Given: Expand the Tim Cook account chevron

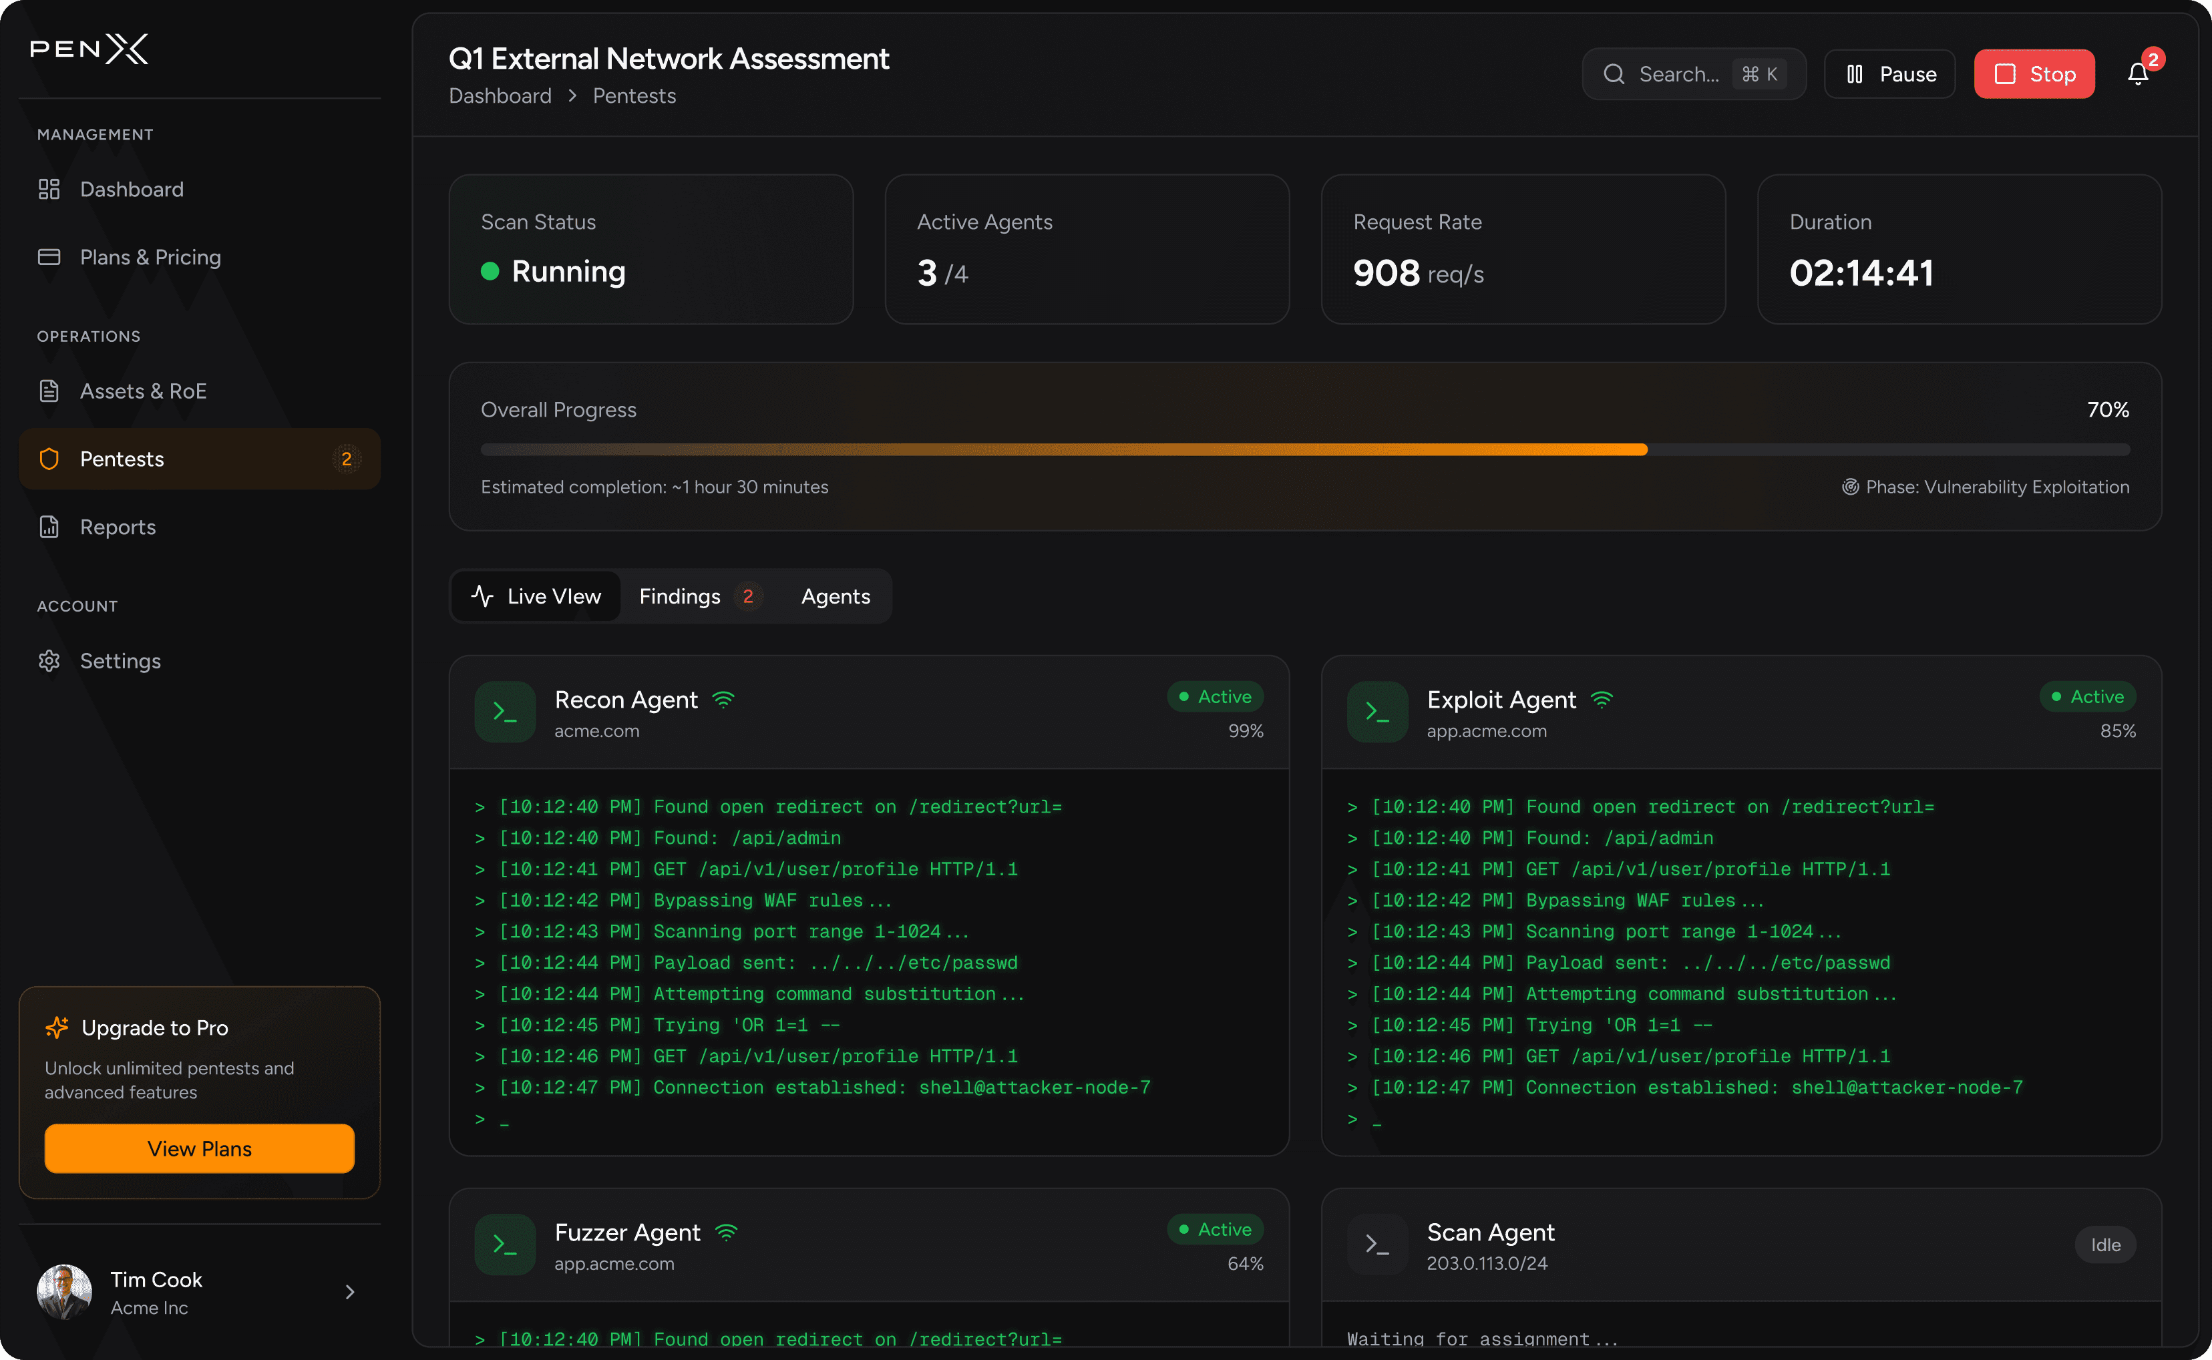Looking at the screenshot, I should (x=350, y=1293).
